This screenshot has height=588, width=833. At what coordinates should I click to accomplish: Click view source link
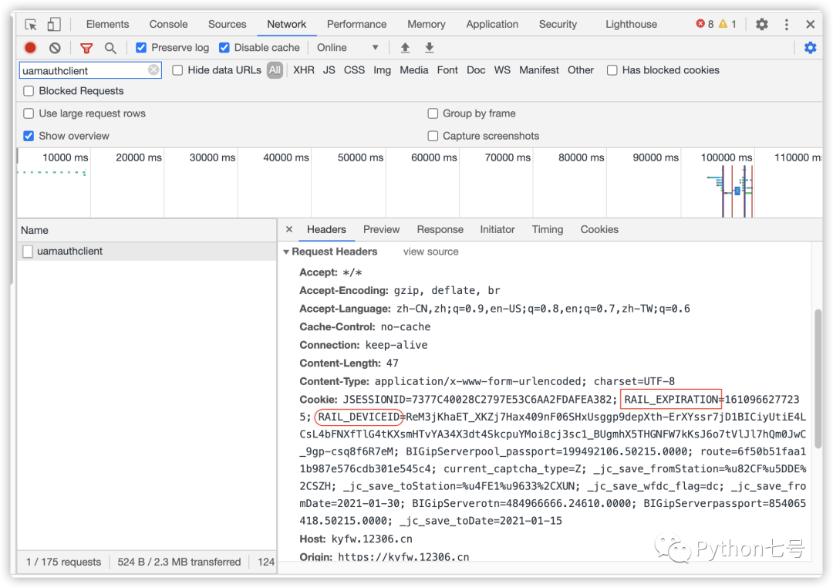pos(431,252)
